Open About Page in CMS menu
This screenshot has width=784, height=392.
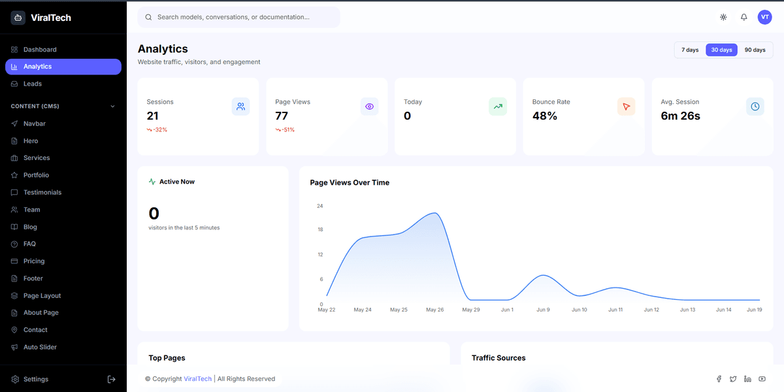pyautogui.click(x=63, y=313)
